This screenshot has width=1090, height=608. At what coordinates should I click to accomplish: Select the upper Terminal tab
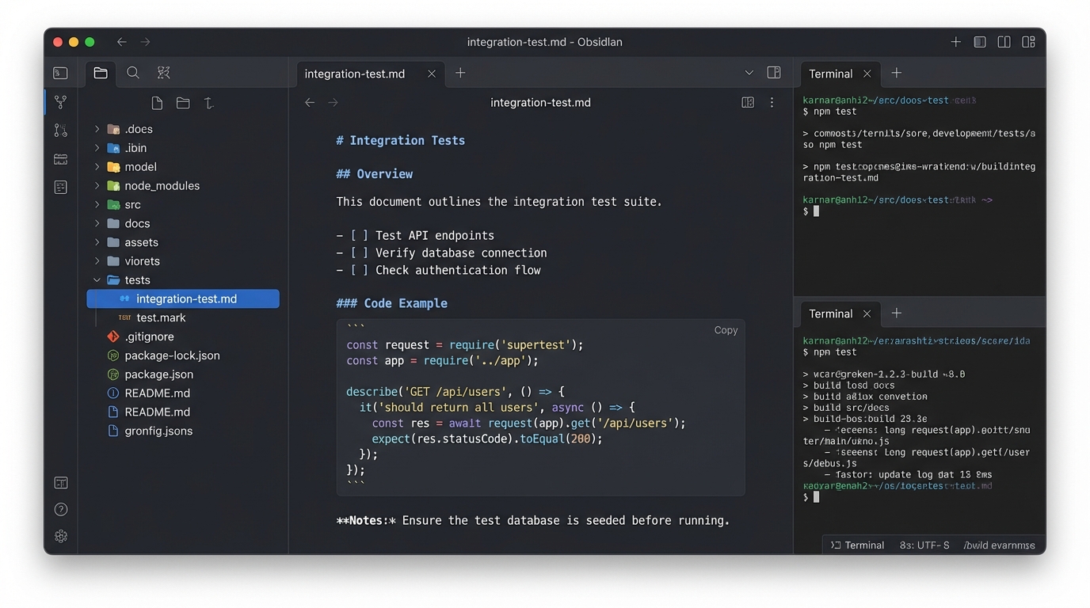[x=830, y=74]
